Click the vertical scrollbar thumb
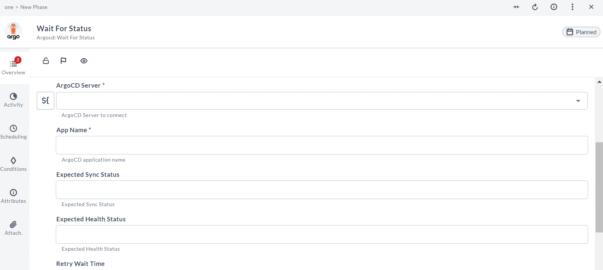The height and width of the screenshot is (270, 603). point(599,187)
